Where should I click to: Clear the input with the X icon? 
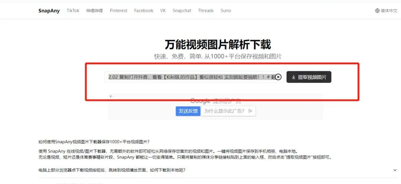(278, 77)
